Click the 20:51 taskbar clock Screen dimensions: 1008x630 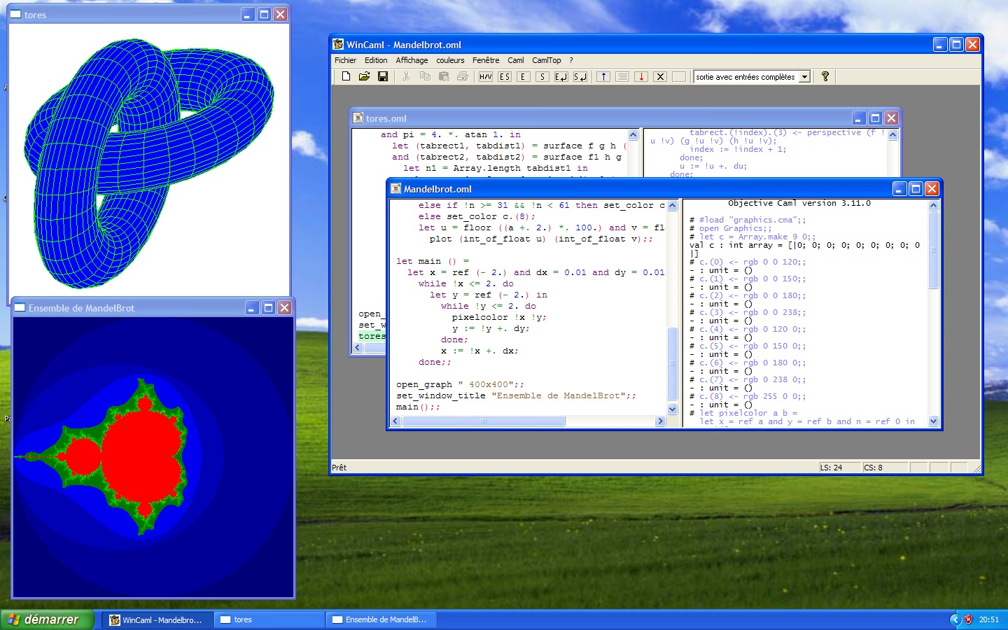pyautogui.click(x=989, y=619)
